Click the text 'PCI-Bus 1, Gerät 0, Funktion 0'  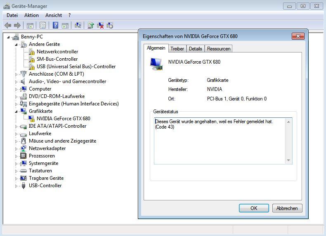236,99
